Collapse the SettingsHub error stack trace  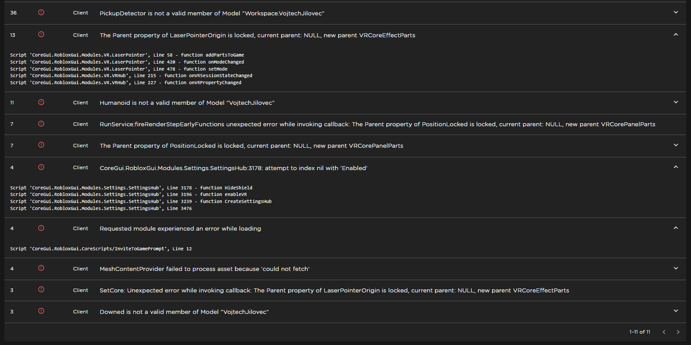tap(676, 167)
